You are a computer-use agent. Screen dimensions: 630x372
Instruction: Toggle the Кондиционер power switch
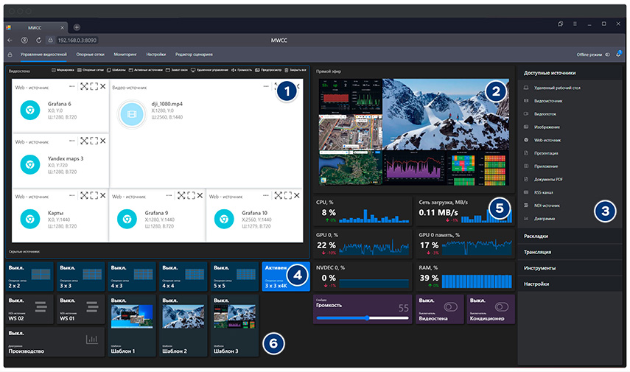click(503, 306)
